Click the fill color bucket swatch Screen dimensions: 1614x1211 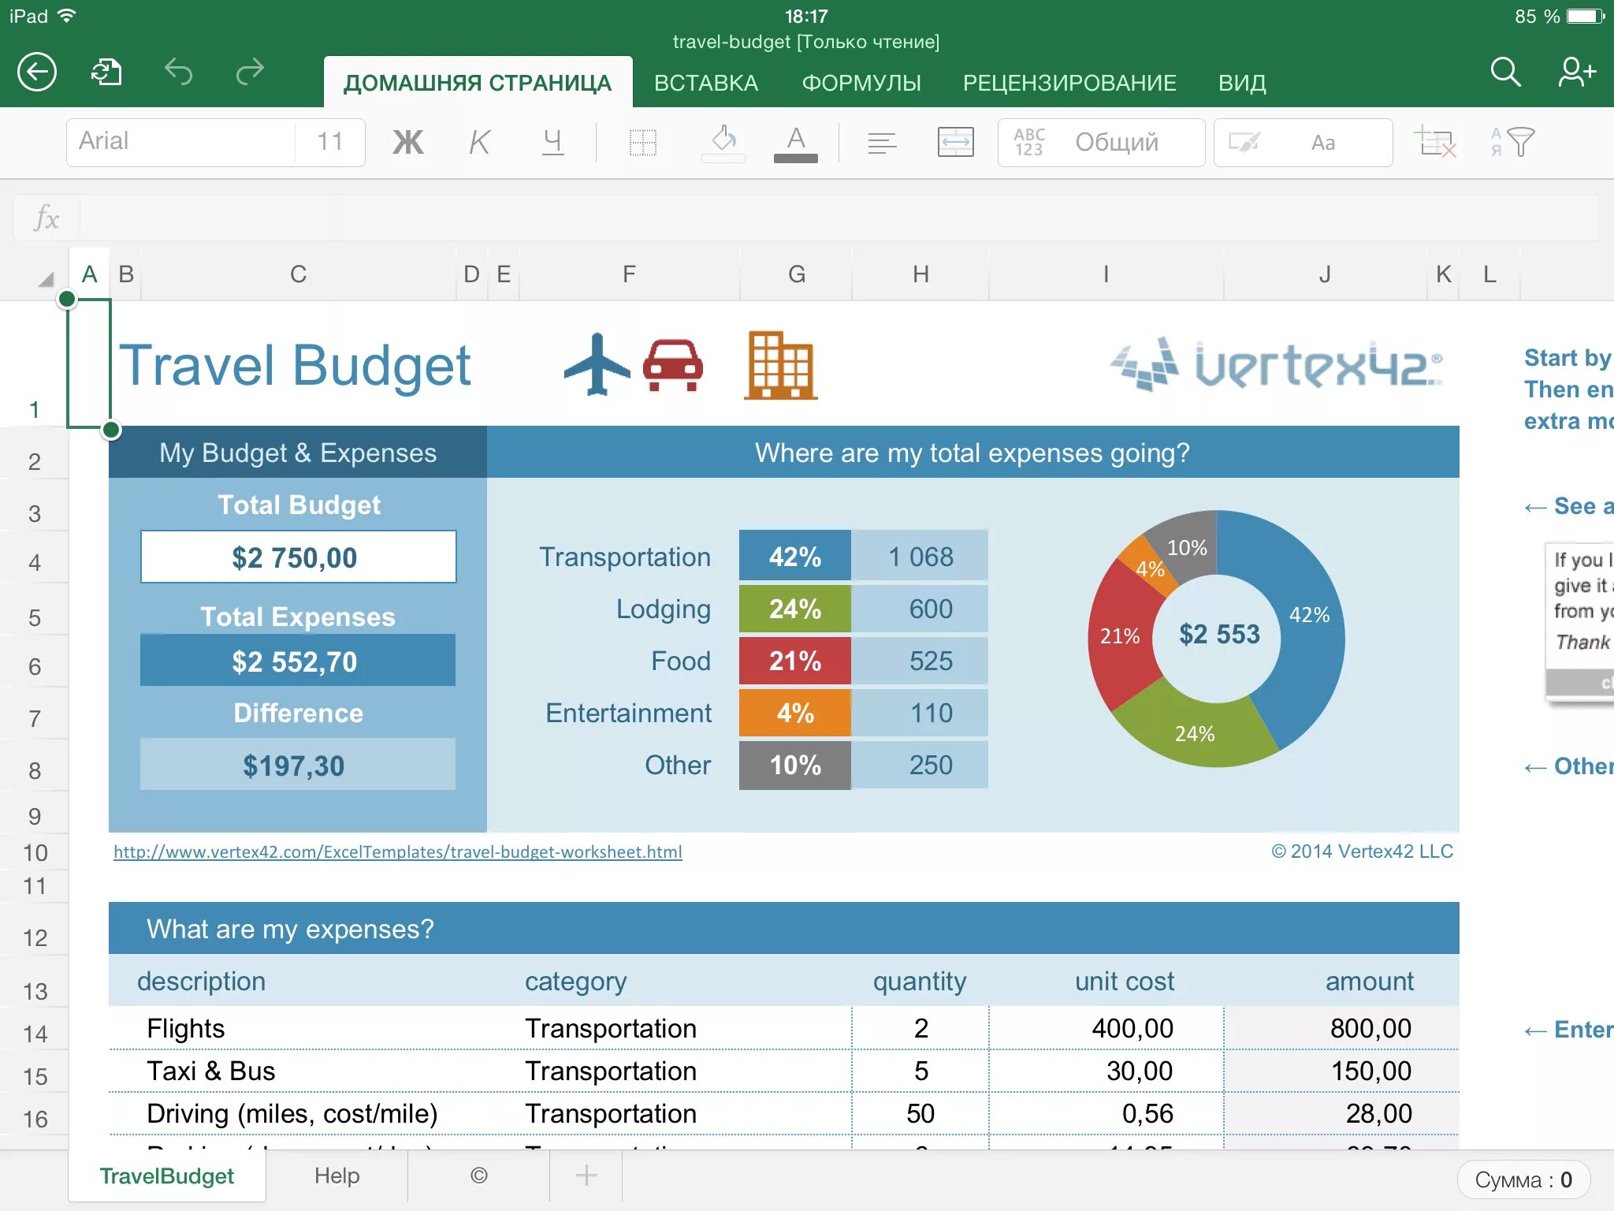pyautogui.click(x=723, y=143)
